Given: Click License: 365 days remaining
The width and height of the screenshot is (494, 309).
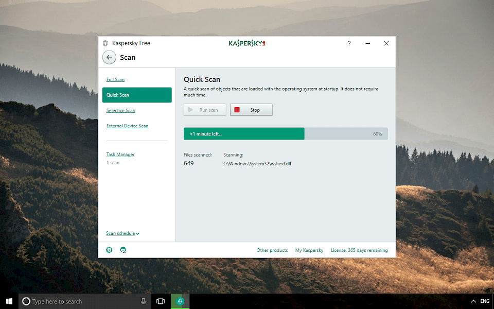Looking at the screenshot, I should pos(359,250).
